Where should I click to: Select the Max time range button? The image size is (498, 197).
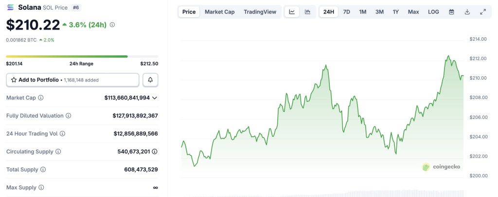tap(413, 12)
